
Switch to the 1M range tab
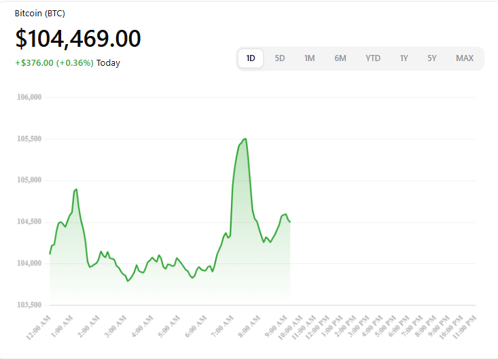click(309, 58)
